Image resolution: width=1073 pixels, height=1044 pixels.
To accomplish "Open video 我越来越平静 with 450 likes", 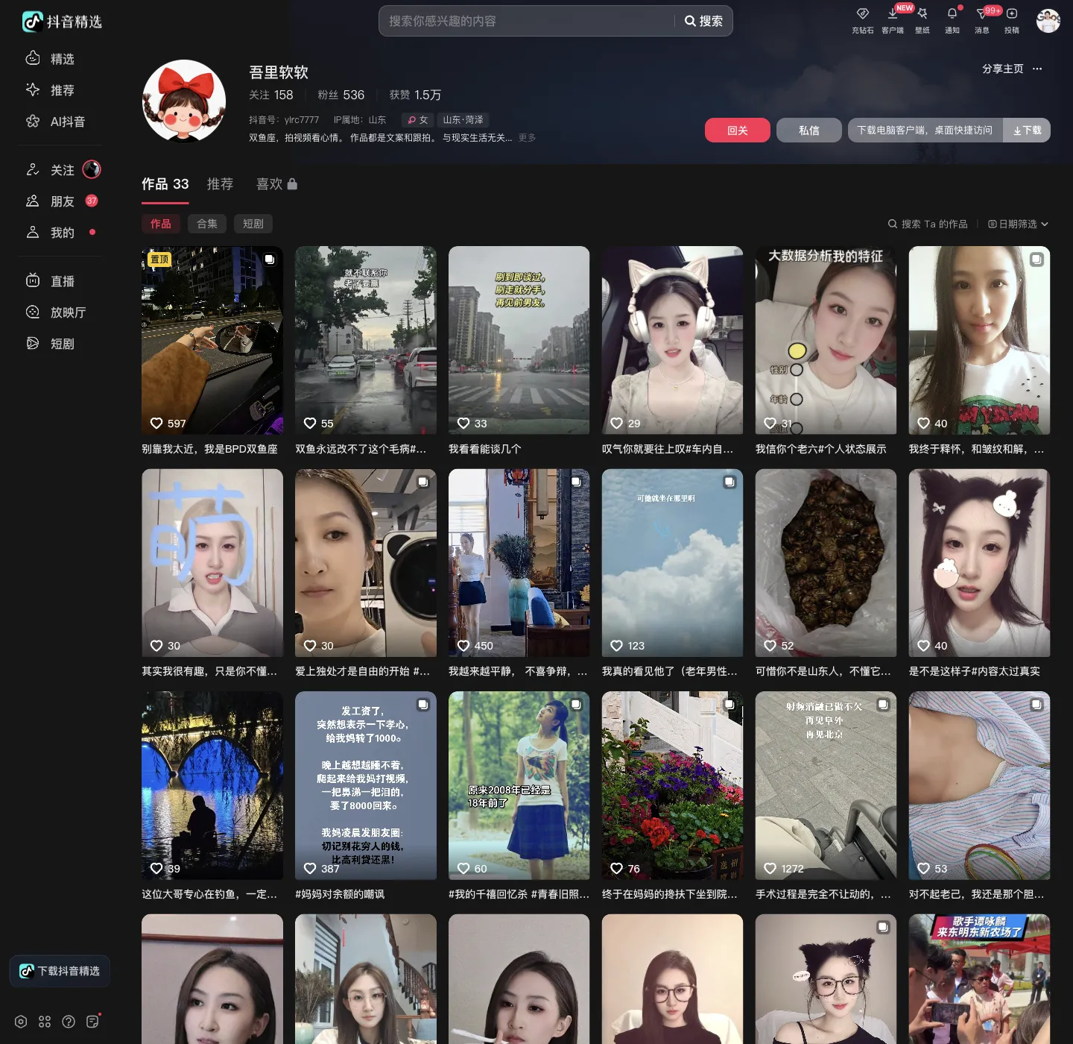I will 519,563.
